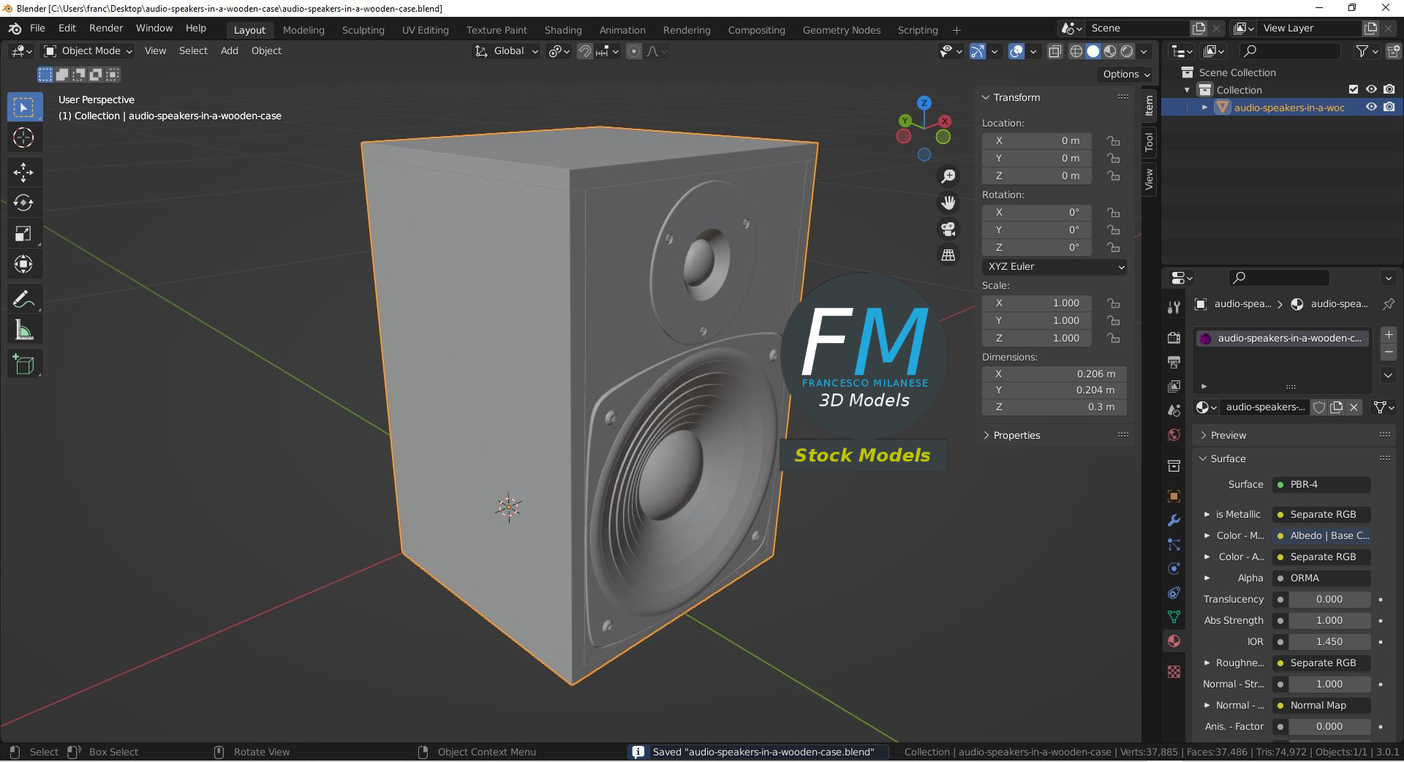Open the Particles properties tab icon
The image size is (1404, 762).
click(x=1174, y=544)
